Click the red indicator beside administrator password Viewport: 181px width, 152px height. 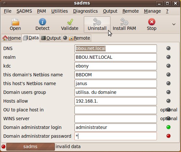[x=168, y=136]
